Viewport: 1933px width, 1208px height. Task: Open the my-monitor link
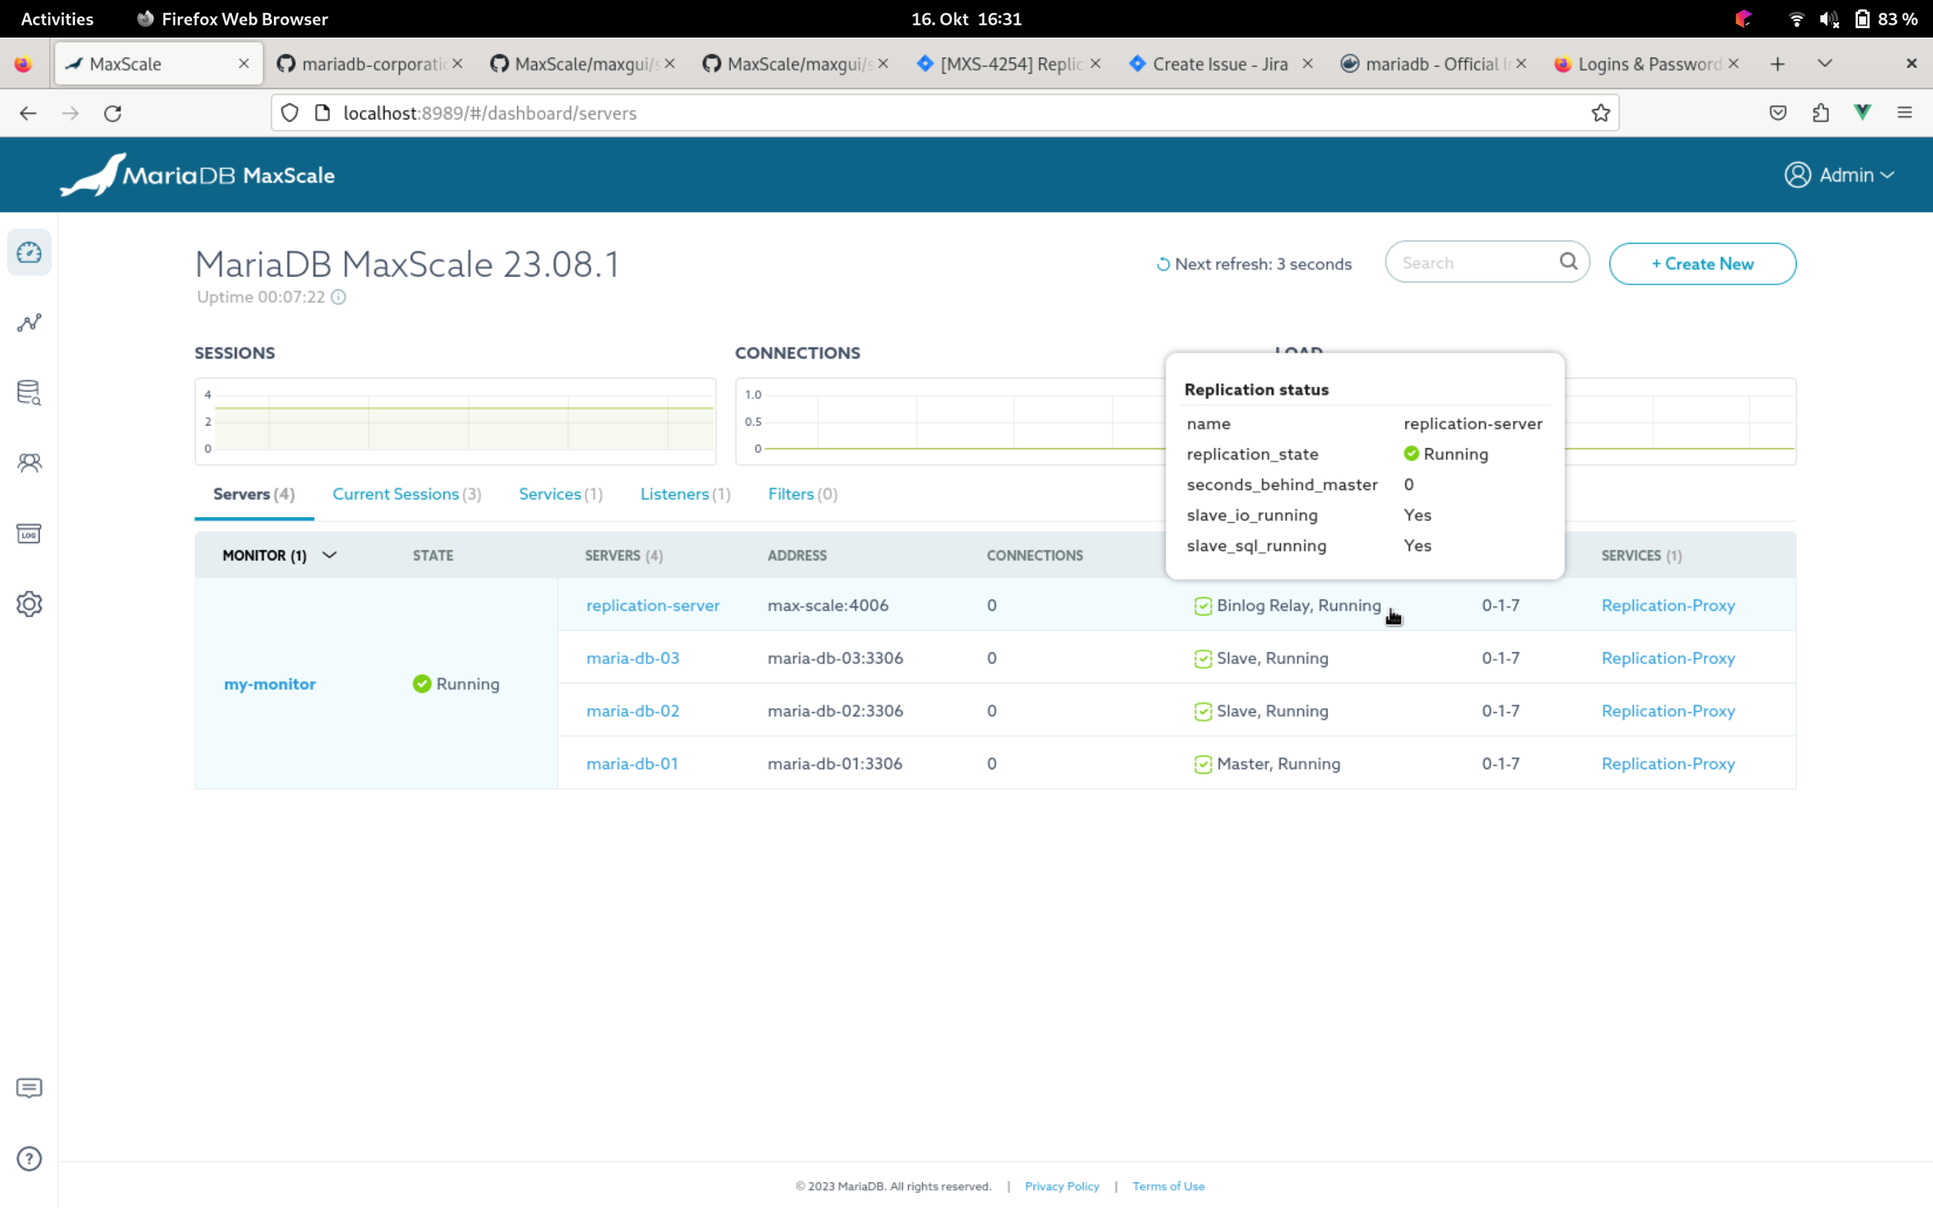tap(270, 684)
